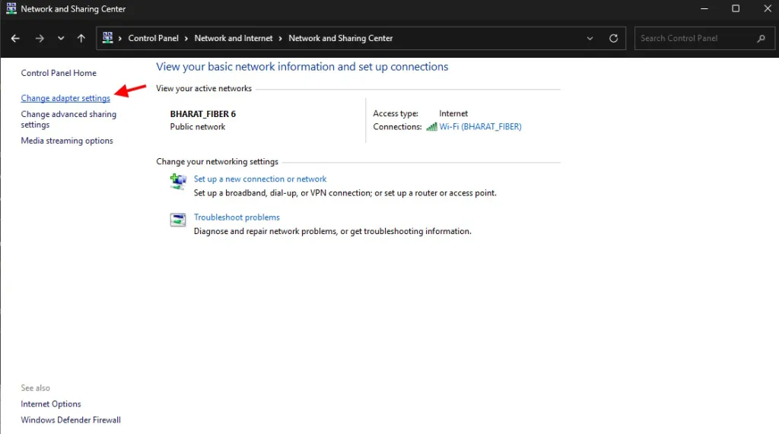Click the Access type Internet value
This screenshot has height=434, width=779.
pos(453,113)
